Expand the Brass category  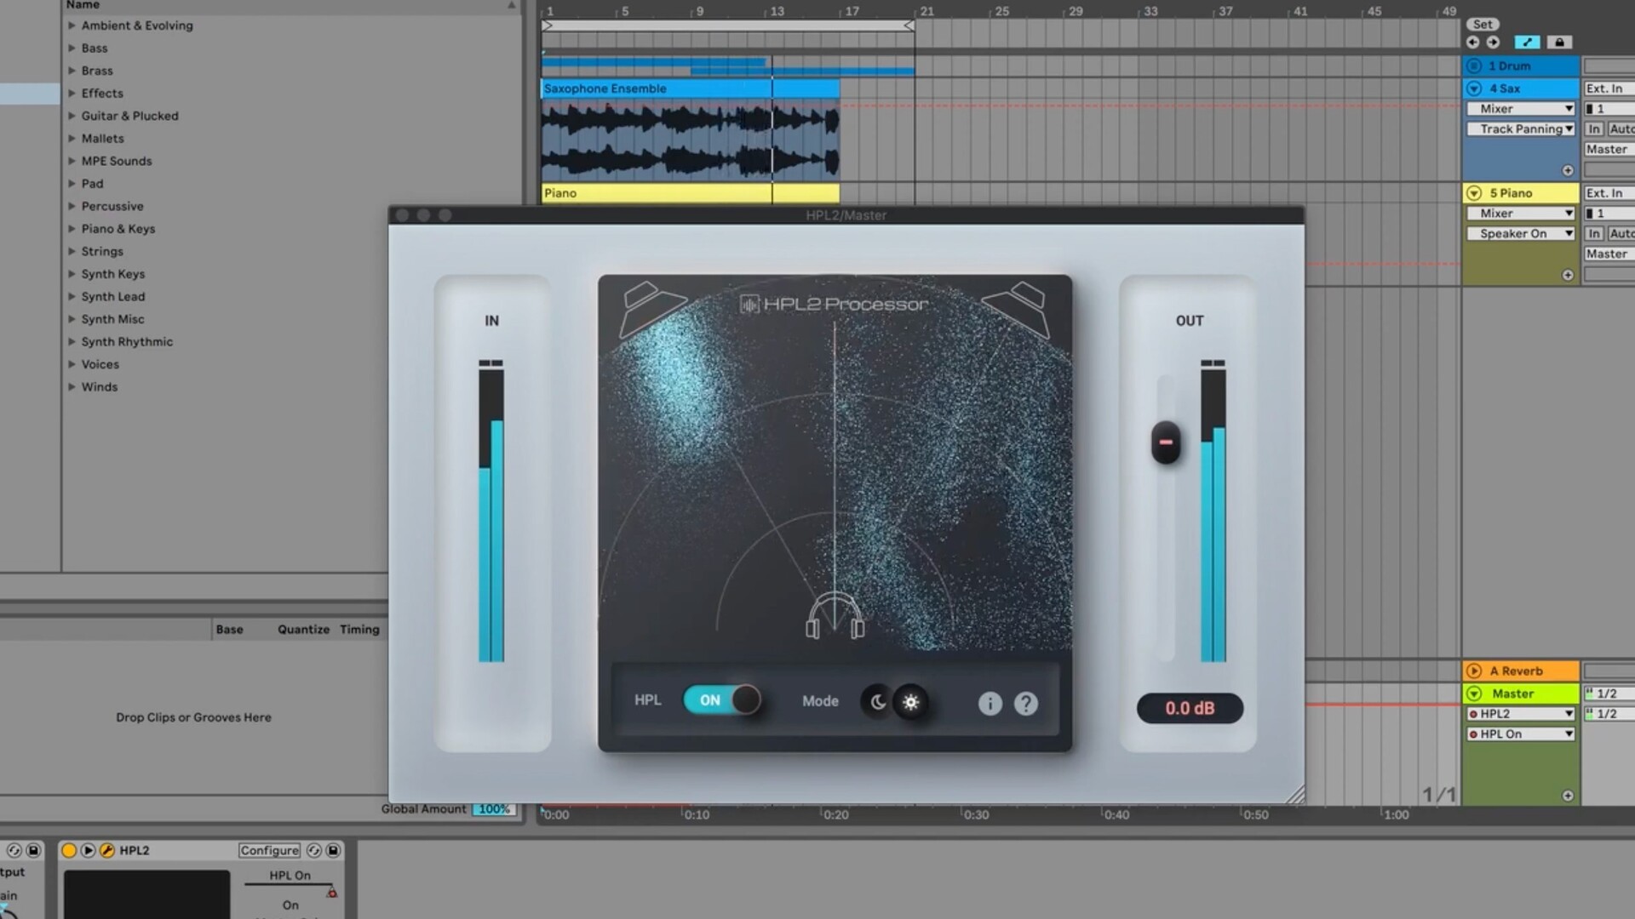pyautogui.click(x=72, y=71)
